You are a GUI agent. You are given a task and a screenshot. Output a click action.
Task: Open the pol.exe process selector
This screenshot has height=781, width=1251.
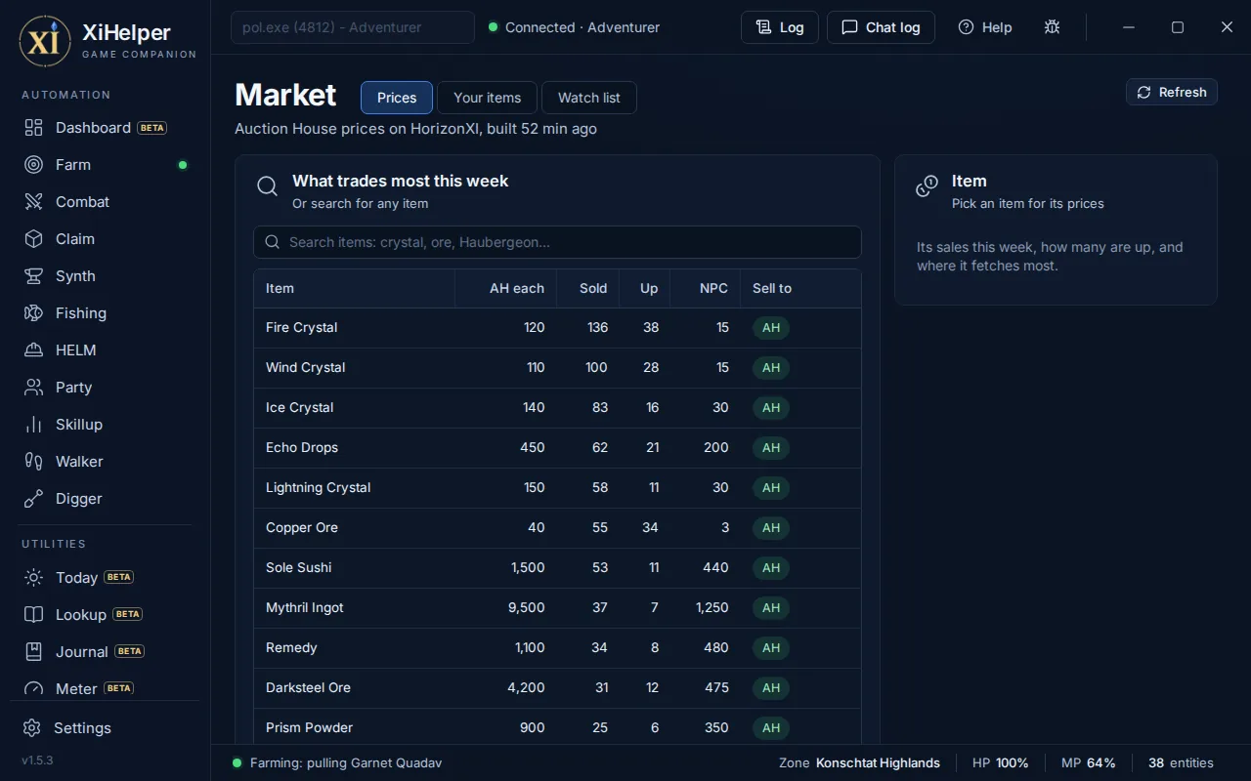point(353,27)
